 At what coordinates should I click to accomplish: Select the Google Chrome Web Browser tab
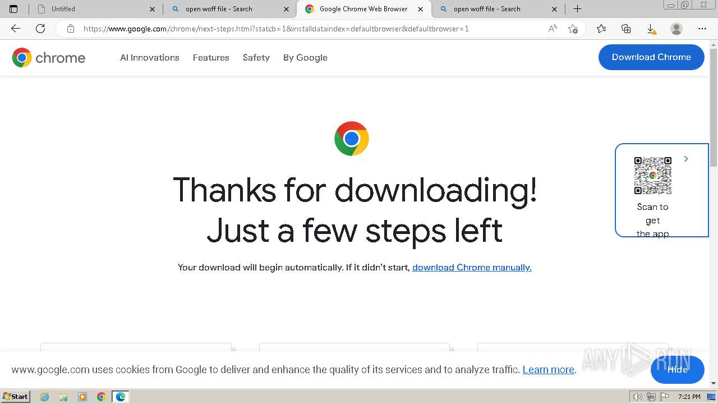tap(363, 9)
